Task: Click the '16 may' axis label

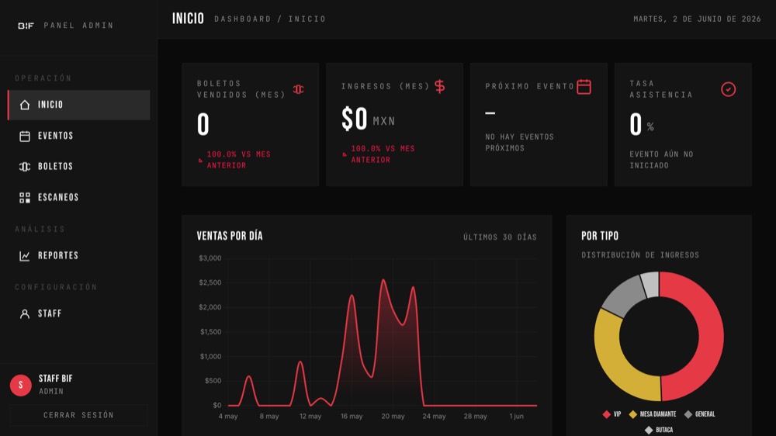Action: (352, 416)
